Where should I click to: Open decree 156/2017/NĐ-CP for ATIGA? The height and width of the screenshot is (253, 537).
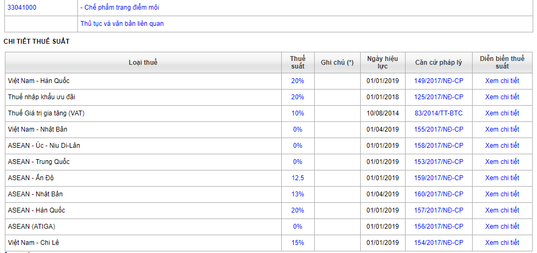point(439,227)
